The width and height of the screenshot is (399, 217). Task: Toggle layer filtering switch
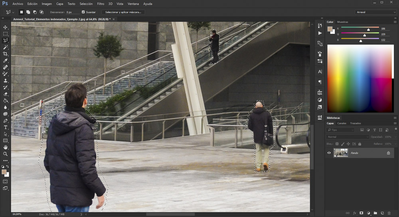[x=396, y=129]
